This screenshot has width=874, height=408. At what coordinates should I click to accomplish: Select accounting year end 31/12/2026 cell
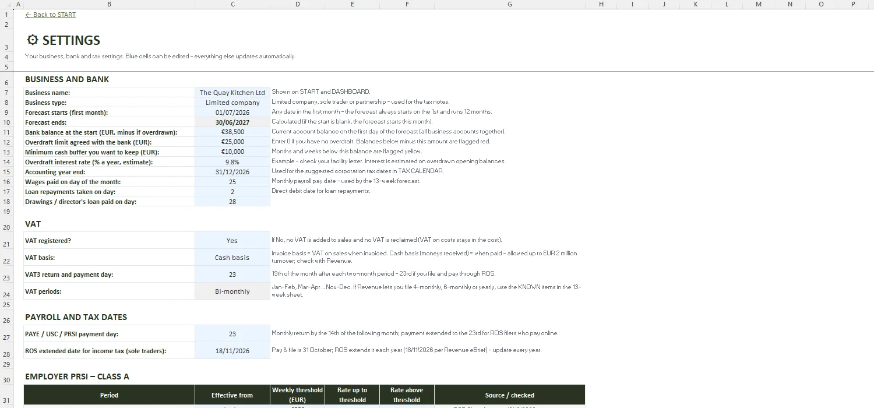(x=232, y=172)
